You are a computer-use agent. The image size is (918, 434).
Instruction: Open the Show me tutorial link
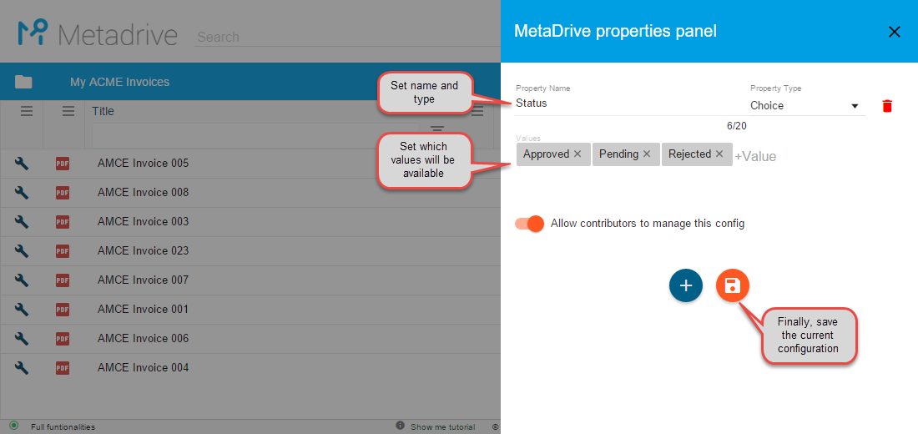[x=442, y=427]
